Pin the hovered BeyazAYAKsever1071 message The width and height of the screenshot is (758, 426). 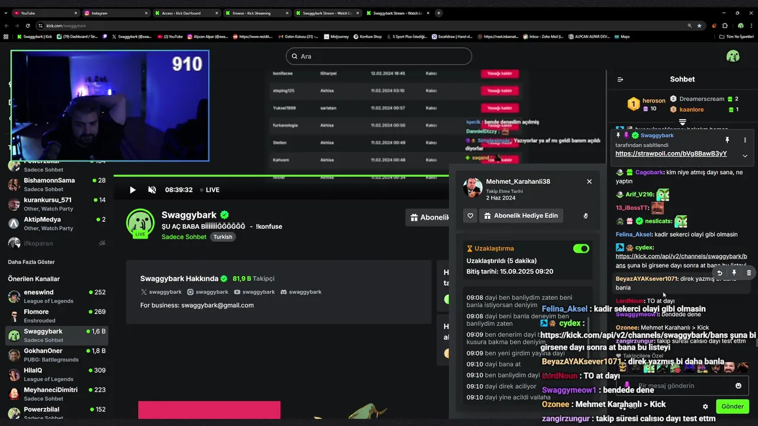coord(734,273)
